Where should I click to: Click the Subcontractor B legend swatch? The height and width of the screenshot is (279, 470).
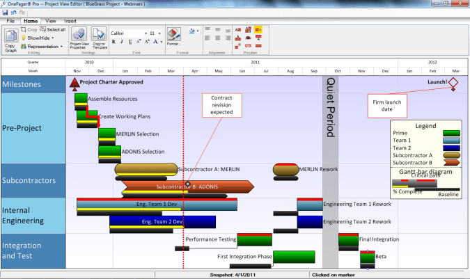[x=451, y=163]
